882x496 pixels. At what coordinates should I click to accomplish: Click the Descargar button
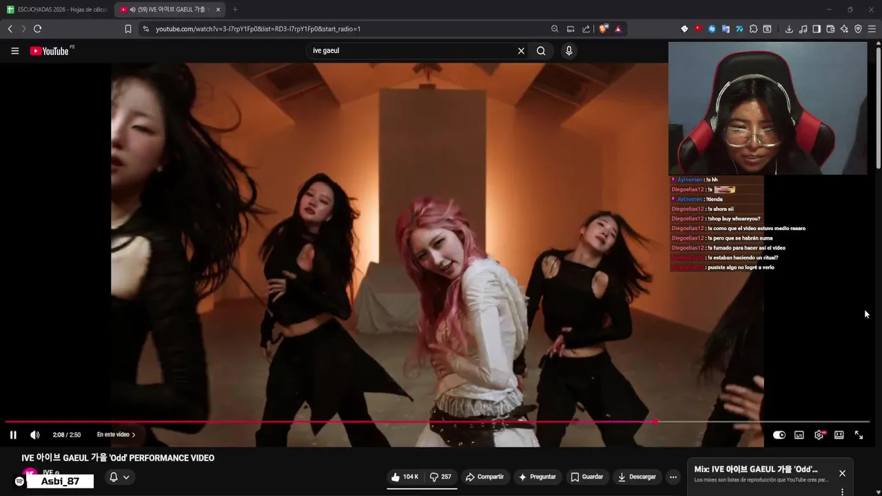[x=637, y=477]
